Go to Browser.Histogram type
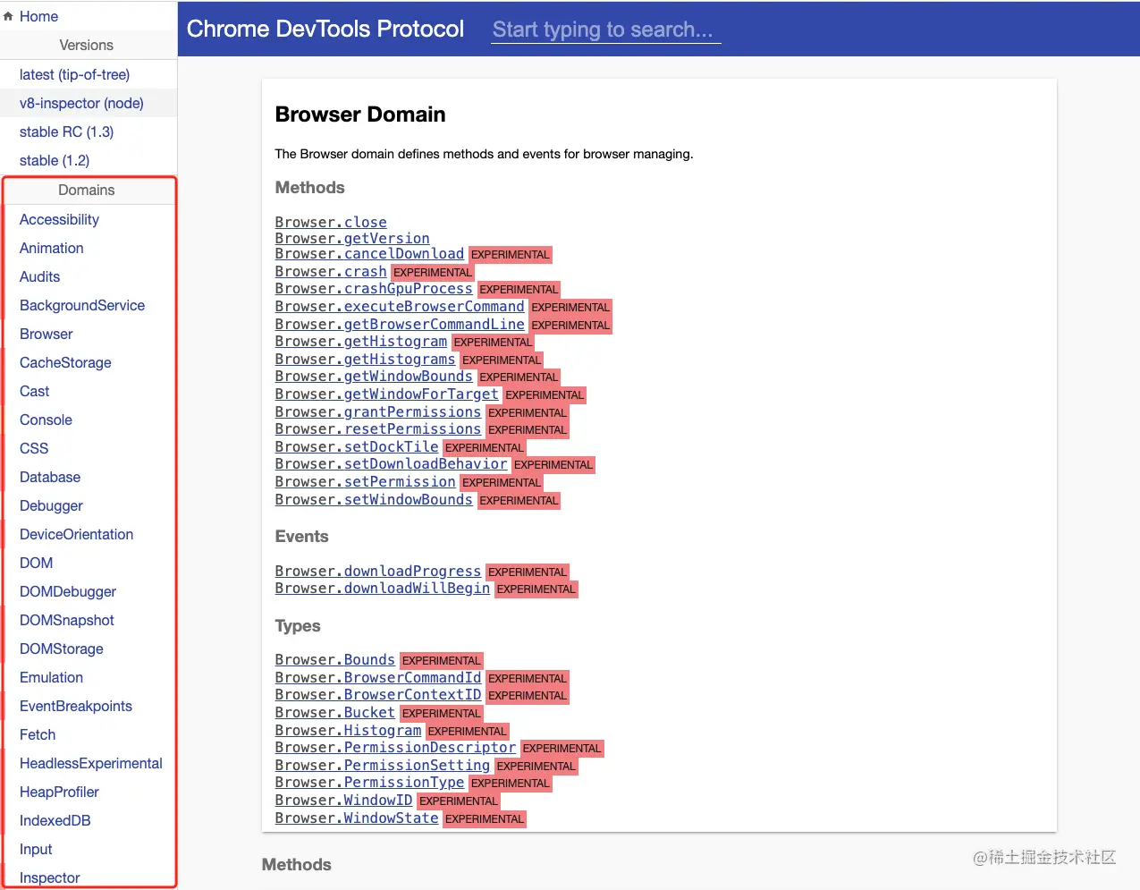The width and height of the screenshot is (1140, 890). [x=348, y=730]
